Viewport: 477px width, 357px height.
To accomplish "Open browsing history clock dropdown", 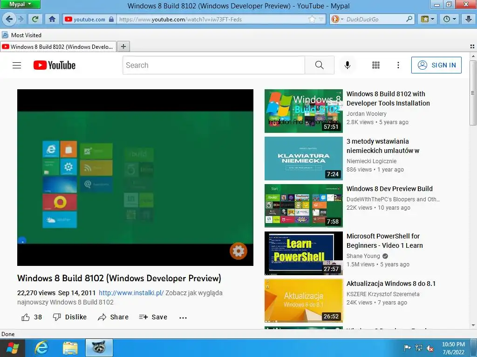I will pos(450,20).
